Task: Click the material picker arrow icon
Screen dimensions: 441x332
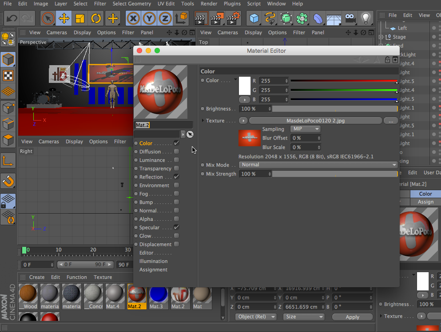Action: [x=190, y=134]
